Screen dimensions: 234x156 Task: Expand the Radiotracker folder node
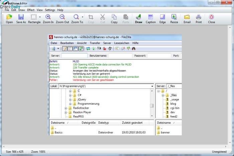point(66,108)
